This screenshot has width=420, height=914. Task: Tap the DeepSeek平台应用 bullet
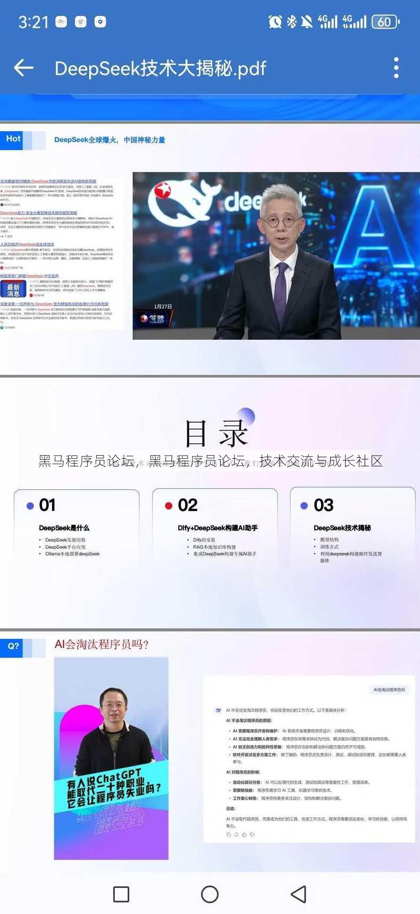tap(65, 547)
